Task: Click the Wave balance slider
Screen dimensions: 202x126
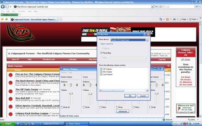Action: [x=90, y=85]
